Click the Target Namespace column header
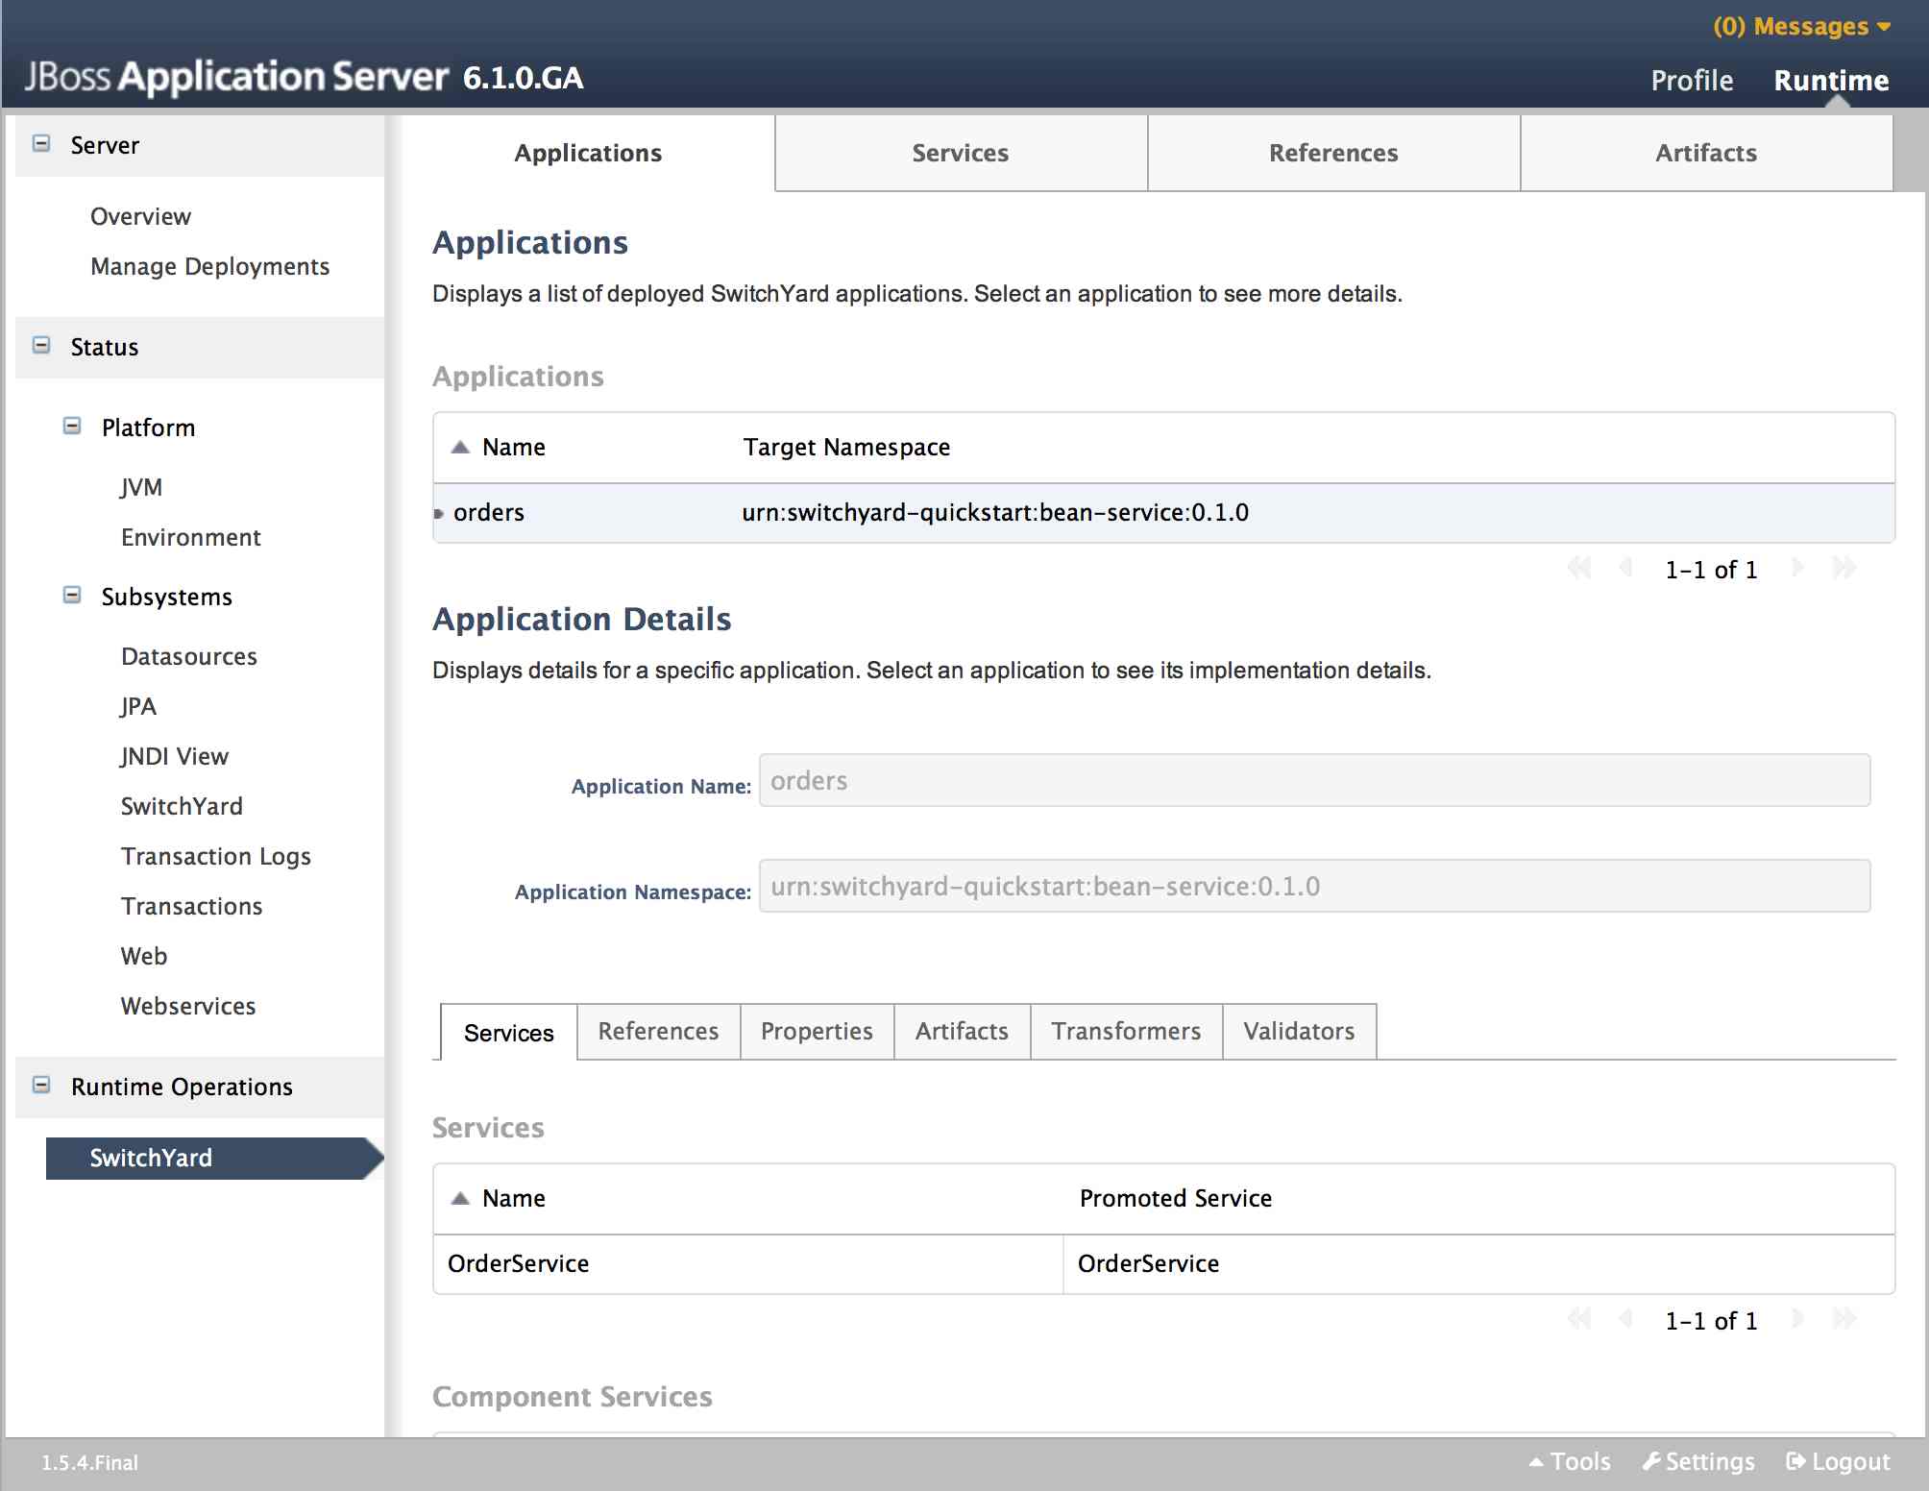Viewport: 1929px width, 1491px height. tap(846, 448)
